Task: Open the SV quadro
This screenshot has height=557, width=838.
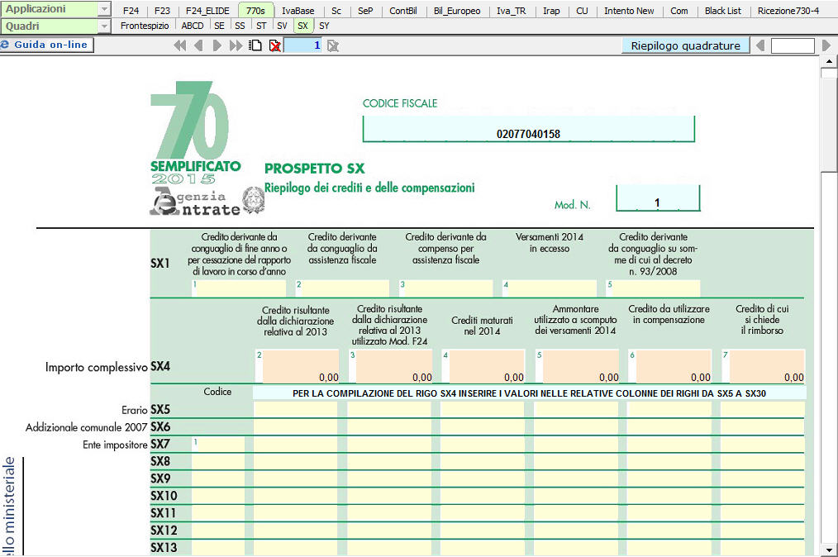Action: click(x=282, y=26)
